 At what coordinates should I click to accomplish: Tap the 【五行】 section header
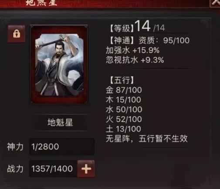click(122, 80)
